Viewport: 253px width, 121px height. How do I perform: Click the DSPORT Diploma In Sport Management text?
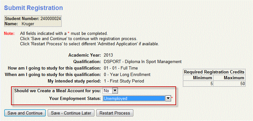143,61
